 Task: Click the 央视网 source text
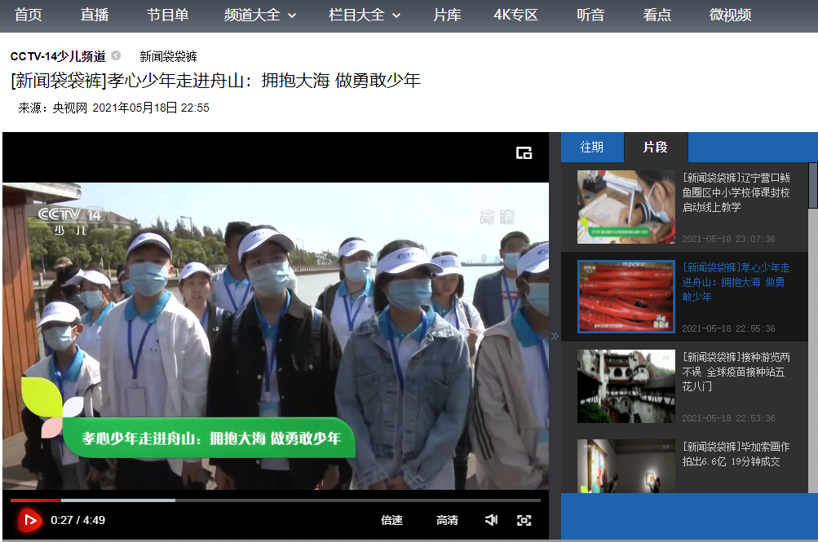tap(69, 108)
